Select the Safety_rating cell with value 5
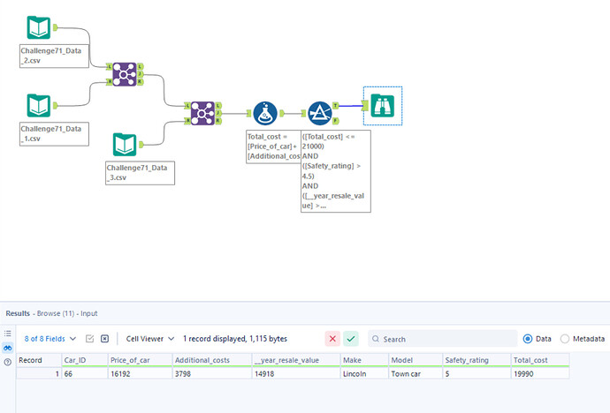Viewport: 610px width, 413px height. tap(477, 374)
